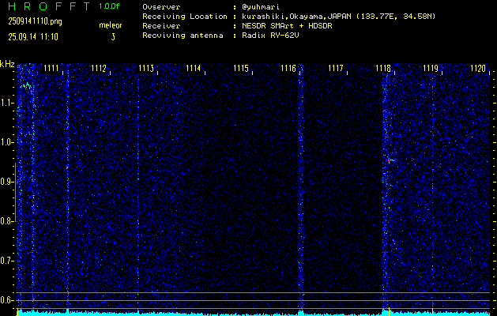Click the meteor count value 3
Screen dimensions: 497x316
(x=113, y=37)
